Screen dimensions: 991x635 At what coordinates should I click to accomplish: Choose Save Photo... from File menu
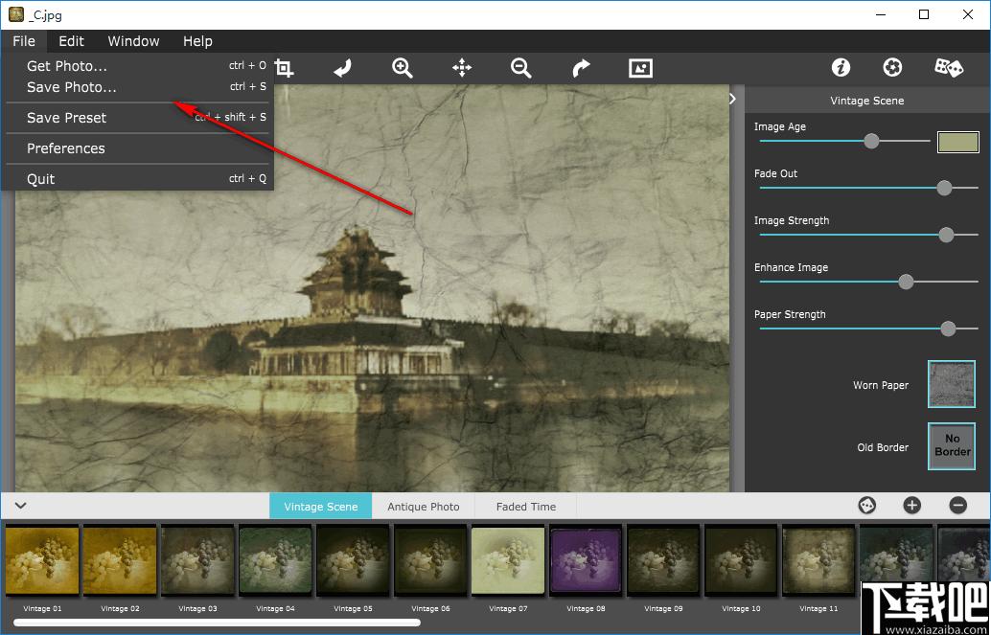click(138, 87)
